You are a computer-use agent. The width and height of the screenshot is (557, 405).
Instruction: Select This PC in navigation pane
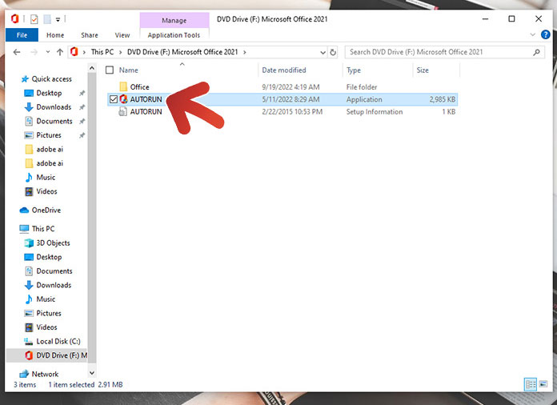coord(43,228)
